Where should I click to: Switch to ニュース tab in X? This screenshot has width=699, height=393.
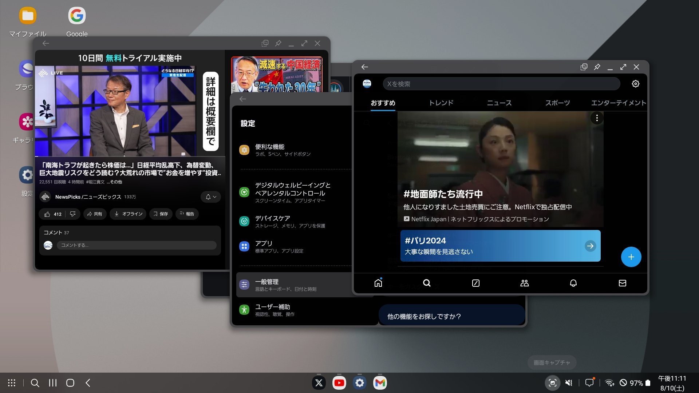[x=499, y=103]
